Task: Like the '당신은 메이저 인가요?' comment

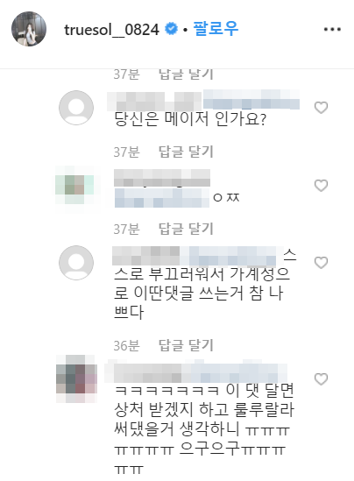Action: (322, 108)
